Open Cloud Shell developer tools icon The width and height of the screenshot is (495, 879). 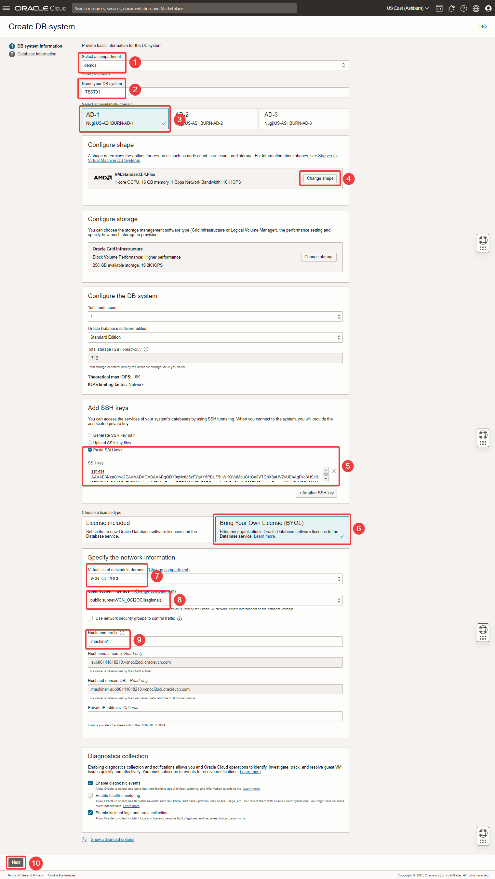point(439,8)
